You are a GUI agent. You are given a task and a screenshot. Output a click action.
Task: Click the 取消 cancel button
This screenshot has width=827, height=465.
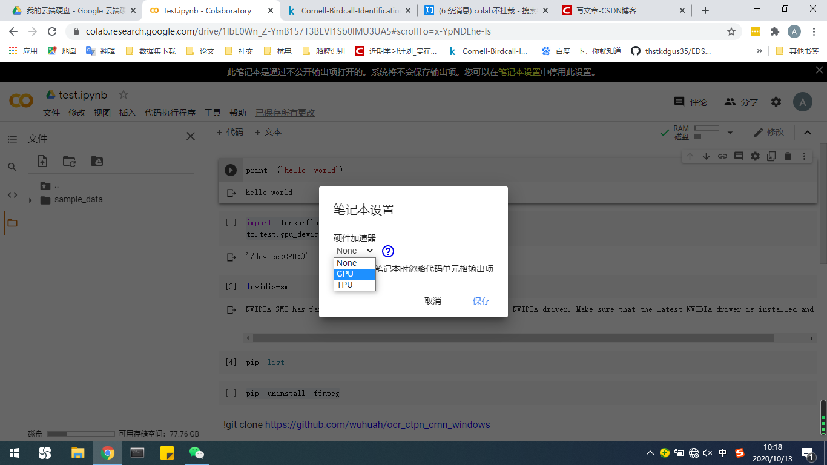click(x=433, y=301)
